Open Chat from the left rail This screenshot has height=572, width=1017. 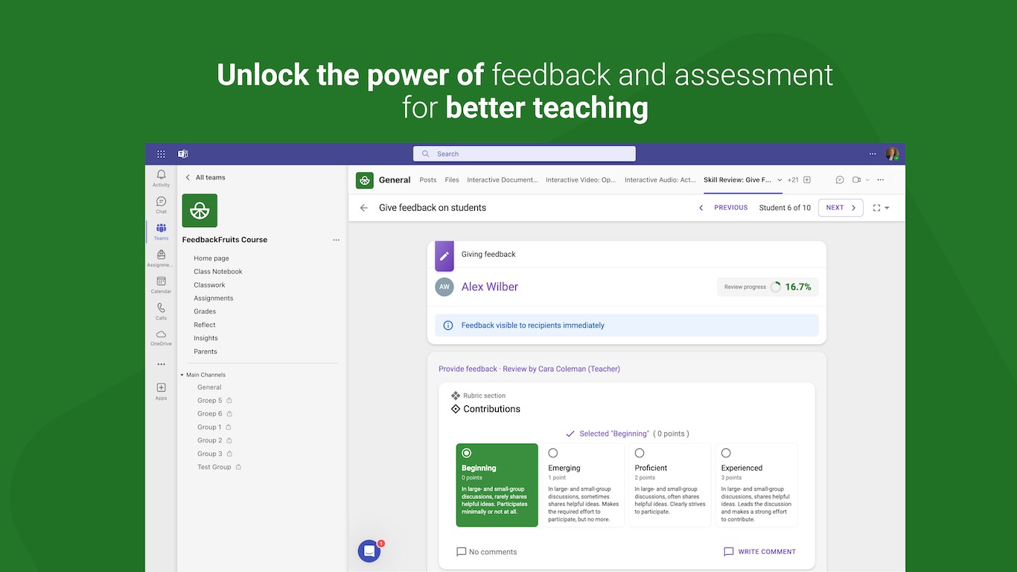[161, 205]
